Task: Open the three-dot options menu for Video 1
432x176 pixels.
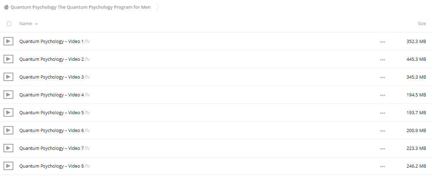Action: (382, 42)
